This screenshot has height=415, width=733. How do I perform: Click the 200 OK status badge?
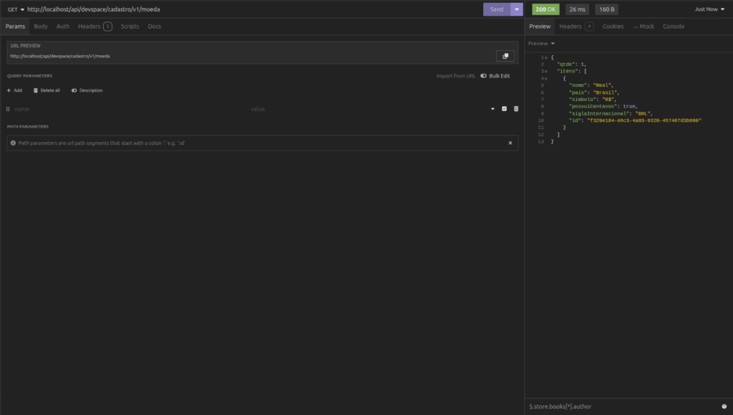click(545, 9)
